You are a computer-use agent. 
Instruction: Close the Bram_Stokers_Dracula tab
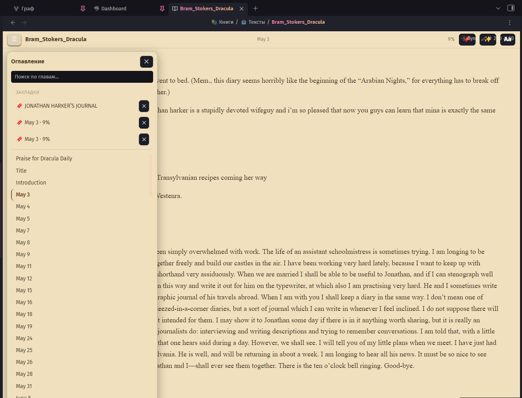pos(242,8)
